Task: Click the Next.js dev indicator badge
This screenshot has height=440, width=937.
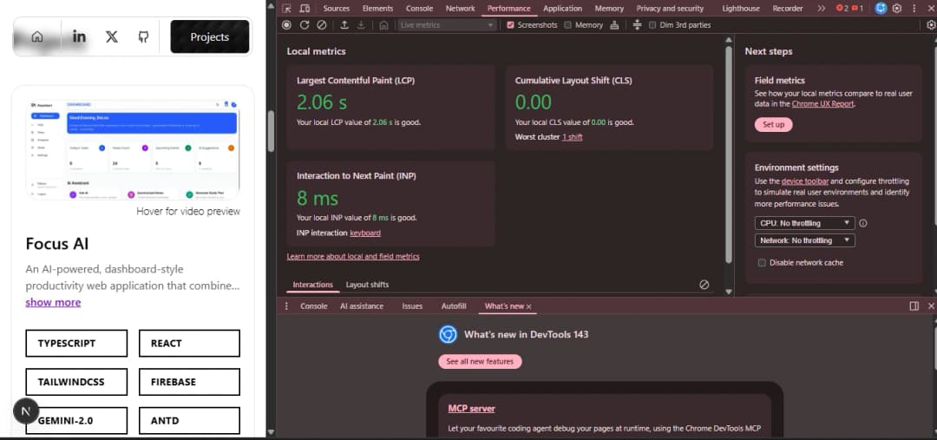Action: (25, 410)
